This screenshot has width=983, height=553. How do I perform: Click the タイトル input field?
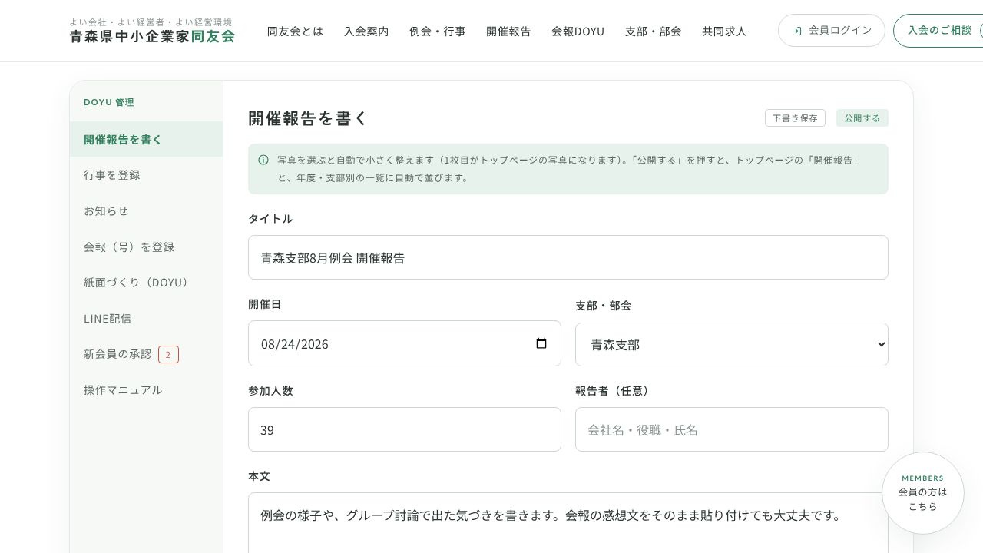(x=568, y=257)
